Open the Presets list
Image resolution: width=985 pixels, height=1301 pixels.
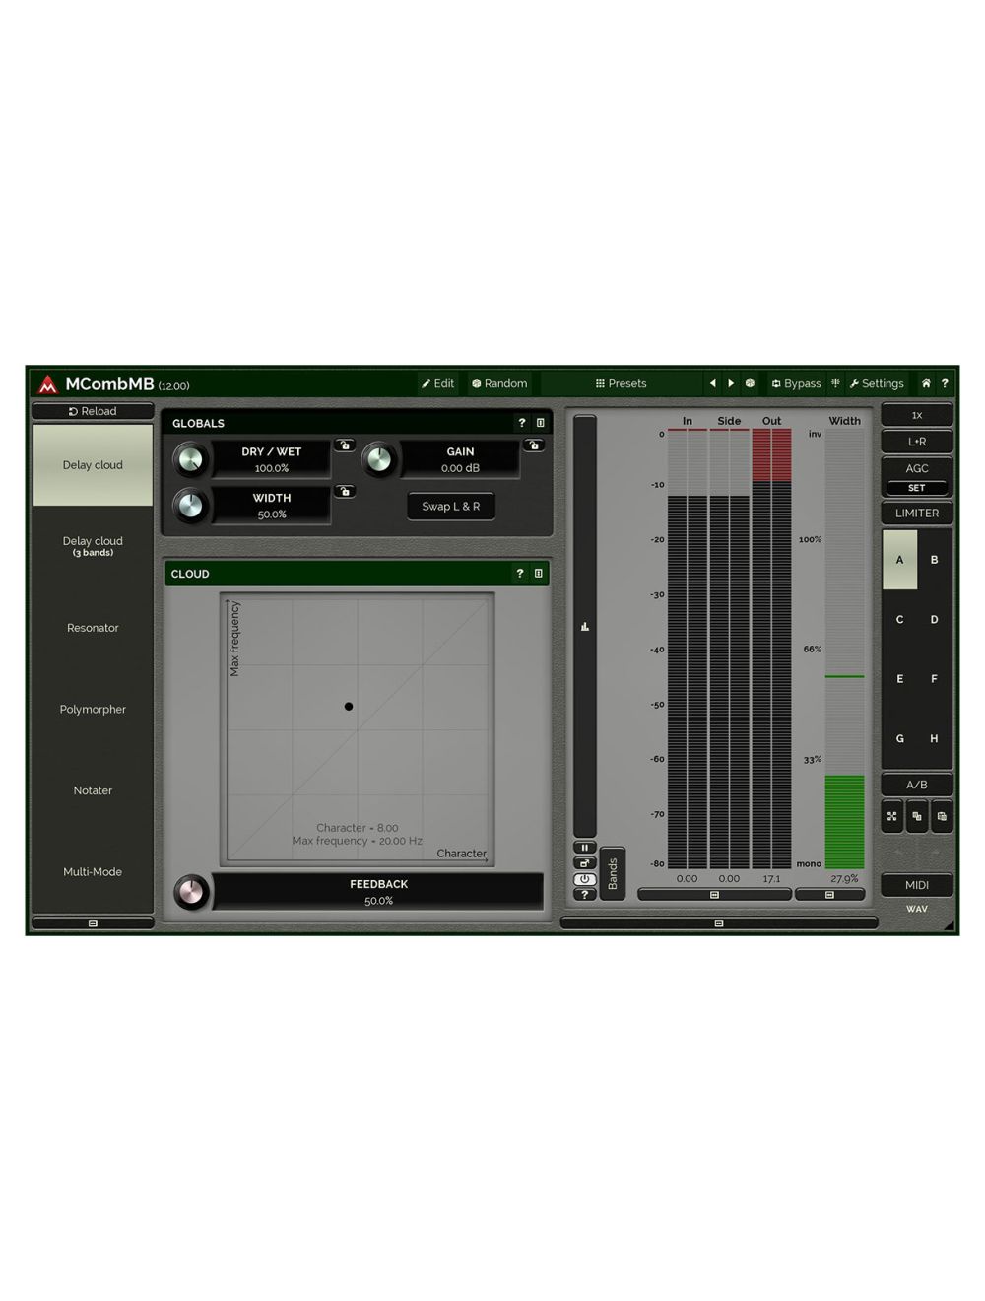point(621,383)
